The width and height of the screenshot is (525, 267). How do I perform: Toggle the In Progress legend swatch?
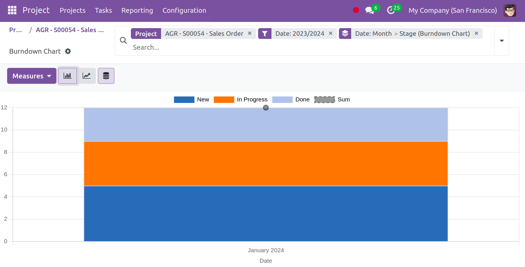224,100
